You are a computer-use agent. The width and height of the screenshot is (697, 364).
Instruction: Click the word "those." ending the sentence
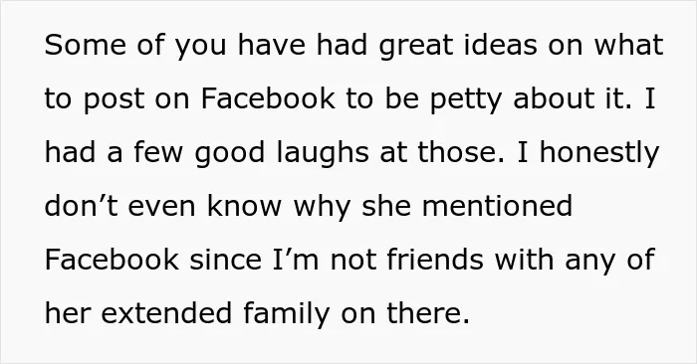461,151
